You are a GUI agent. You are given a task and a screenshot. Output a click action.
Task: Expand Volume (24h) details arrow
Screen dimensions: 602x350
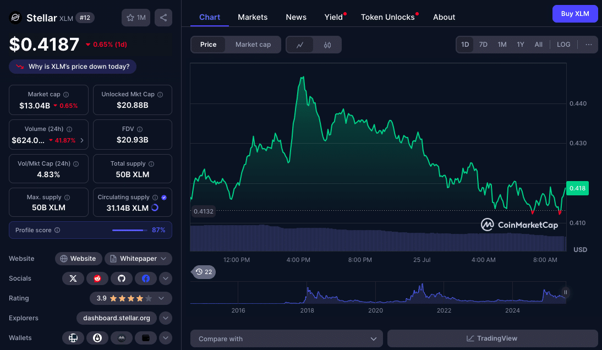tap(82, 140)
